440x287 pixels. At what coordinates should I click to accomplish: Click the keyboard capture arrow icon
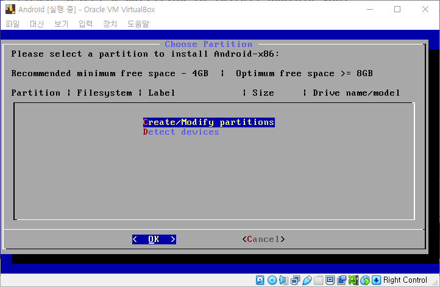[x=376, y=280]
